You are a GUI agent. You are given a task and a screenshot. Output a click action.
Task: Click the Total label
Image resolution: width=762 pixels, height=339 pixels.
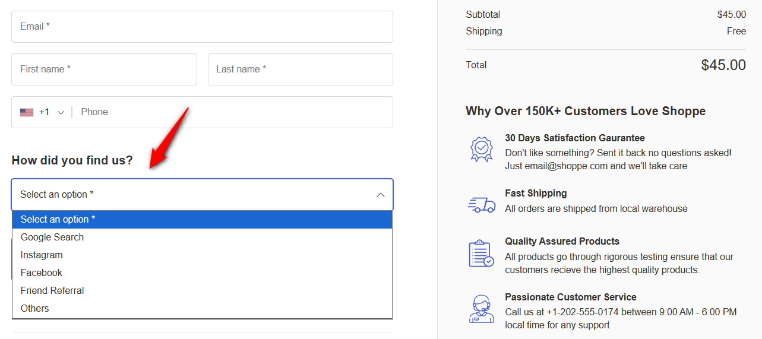point(476,65)
